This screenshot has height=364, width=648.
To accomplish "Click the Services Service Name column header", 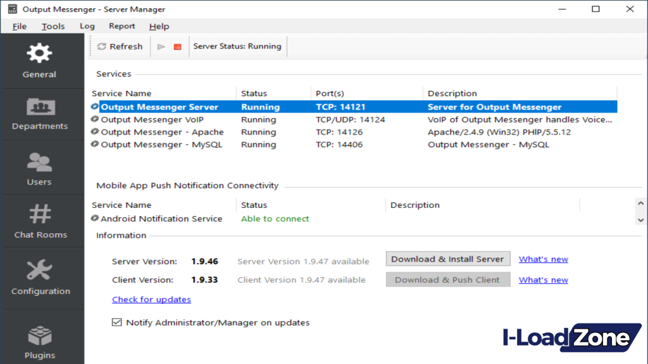I will pos(121,94).
